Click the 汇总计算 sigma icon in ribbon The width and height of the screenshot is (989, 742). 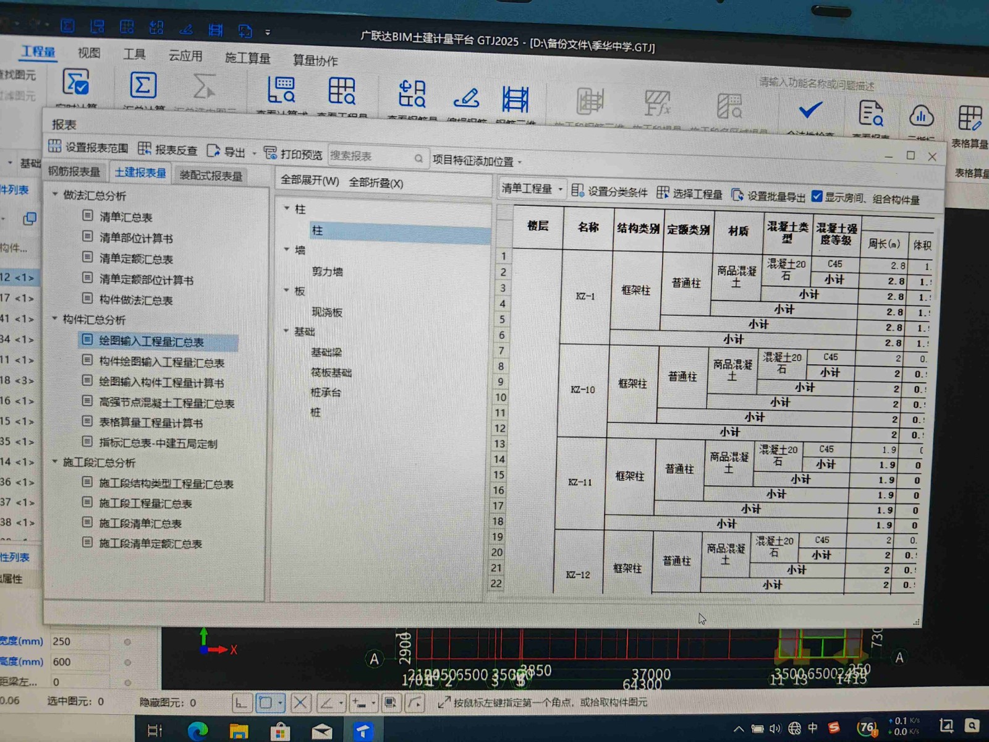[143, 85]
